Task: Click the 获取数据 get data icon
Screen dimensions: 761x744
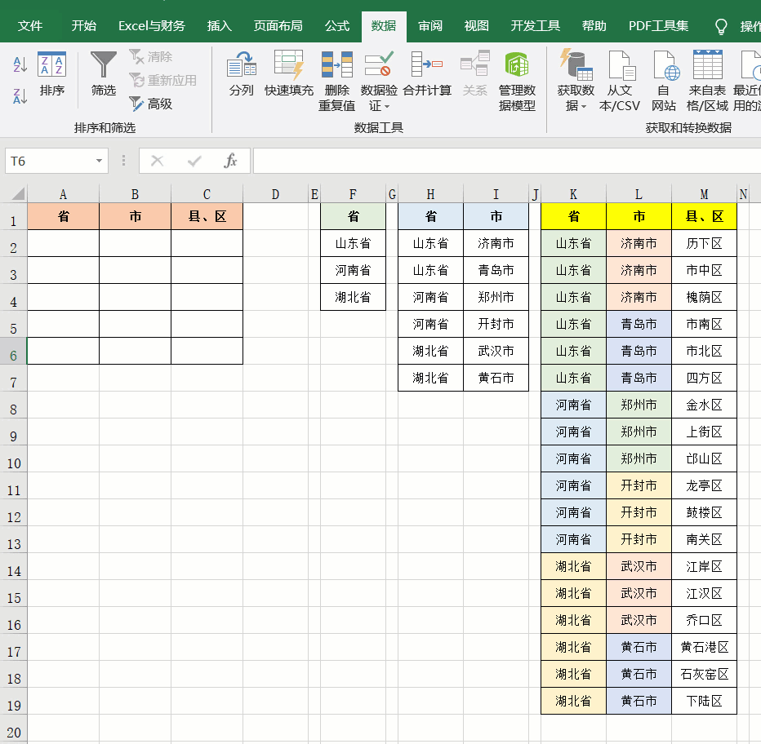Action: pos(576,65)
